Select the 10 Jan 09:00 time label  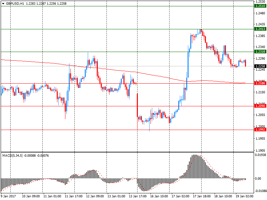coord(31,196)
